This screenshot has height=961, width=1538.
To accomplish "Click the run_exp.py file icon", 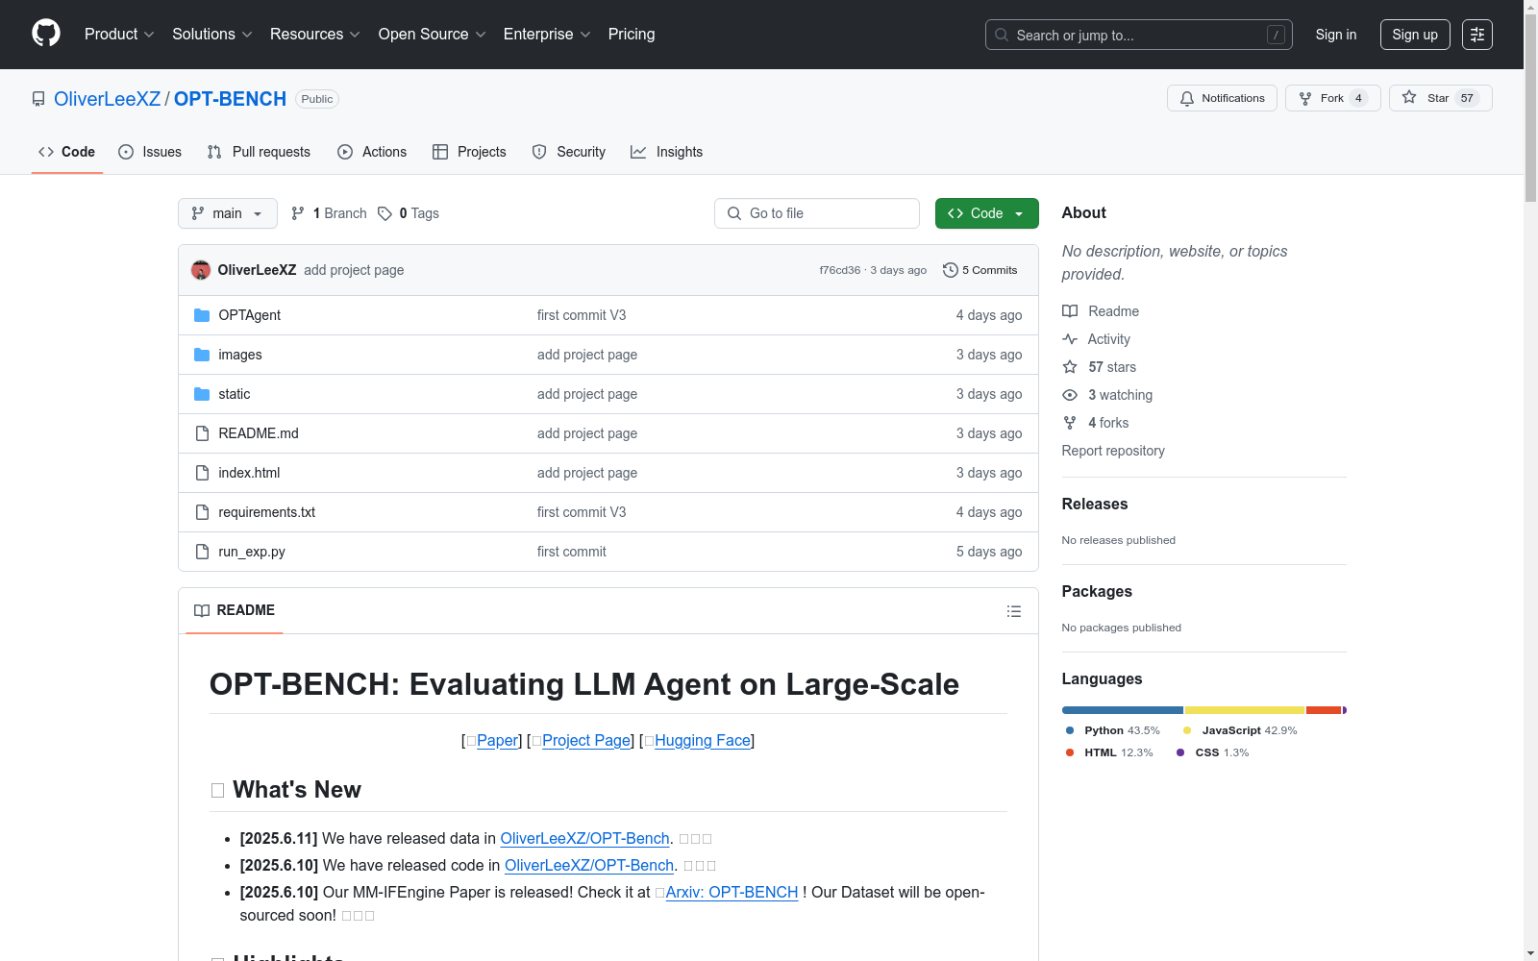I will coord(202,552).
